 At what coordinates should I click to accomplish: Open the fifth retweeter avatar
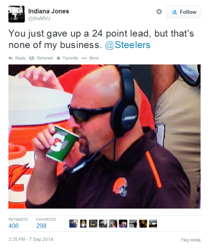click(113, 223)
